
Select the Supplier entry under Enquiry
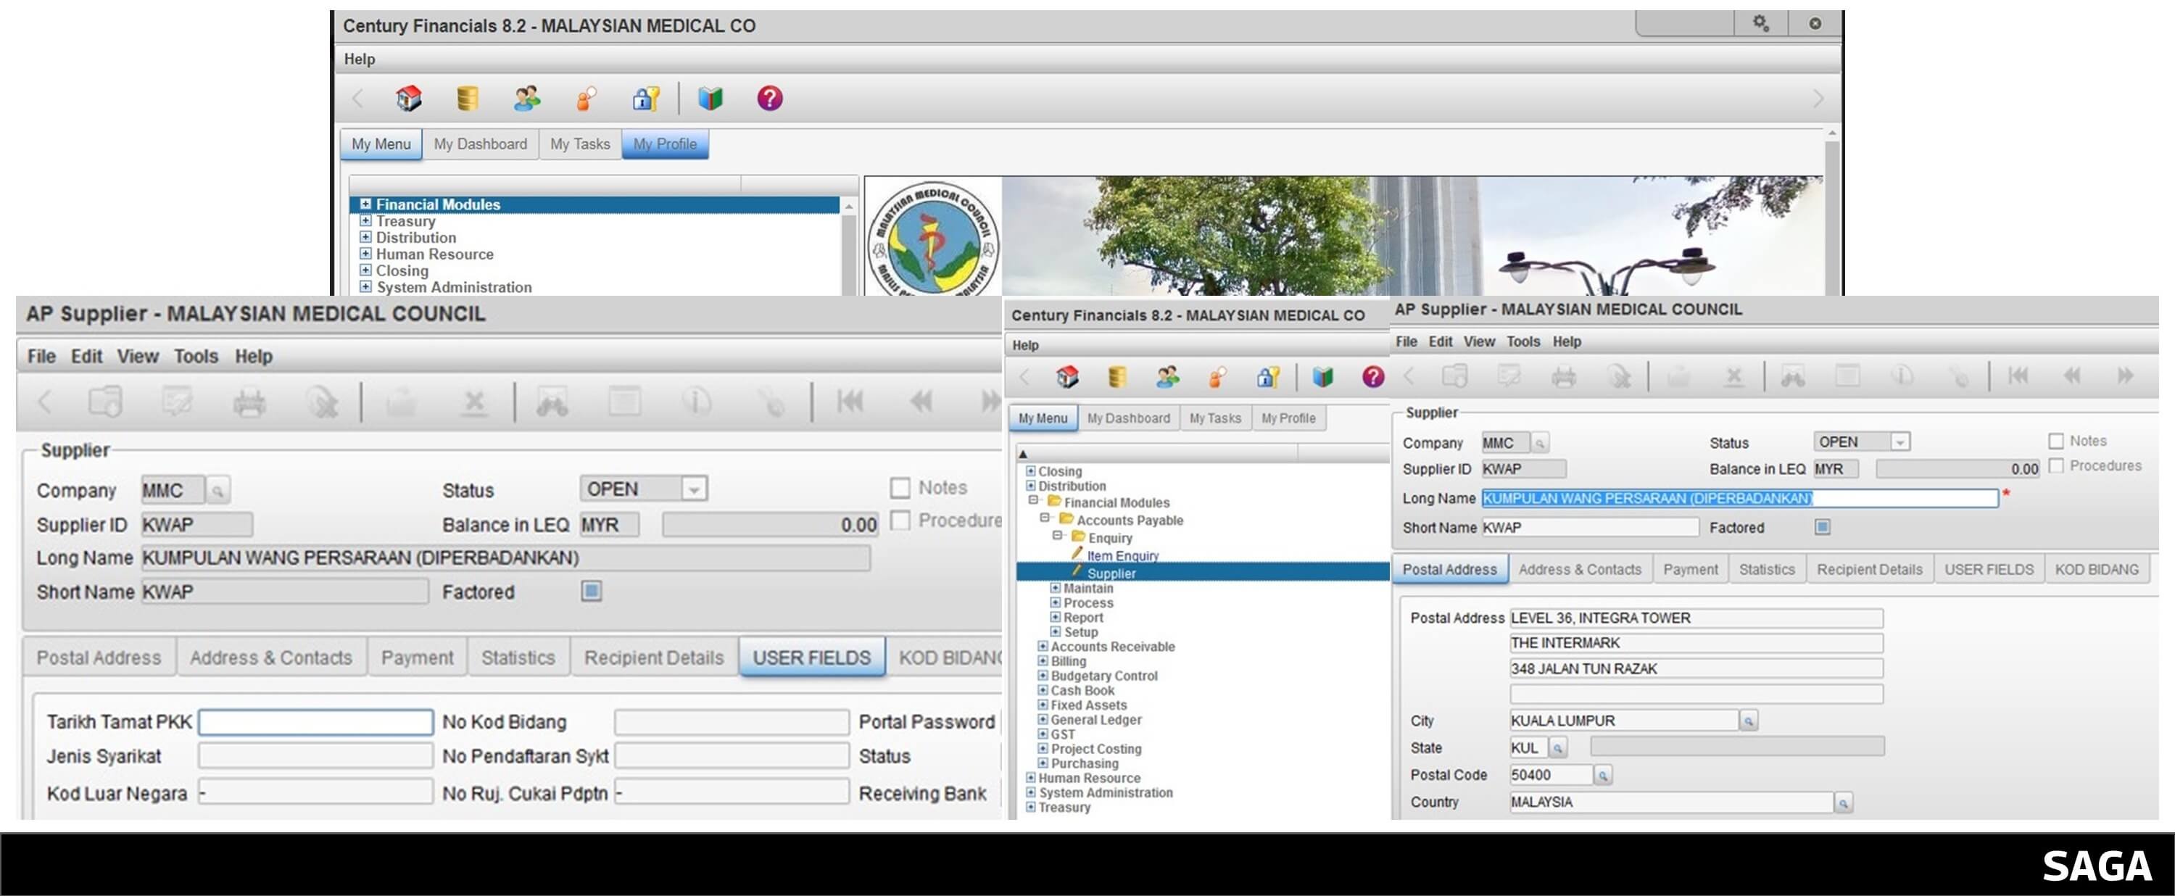1111,573
